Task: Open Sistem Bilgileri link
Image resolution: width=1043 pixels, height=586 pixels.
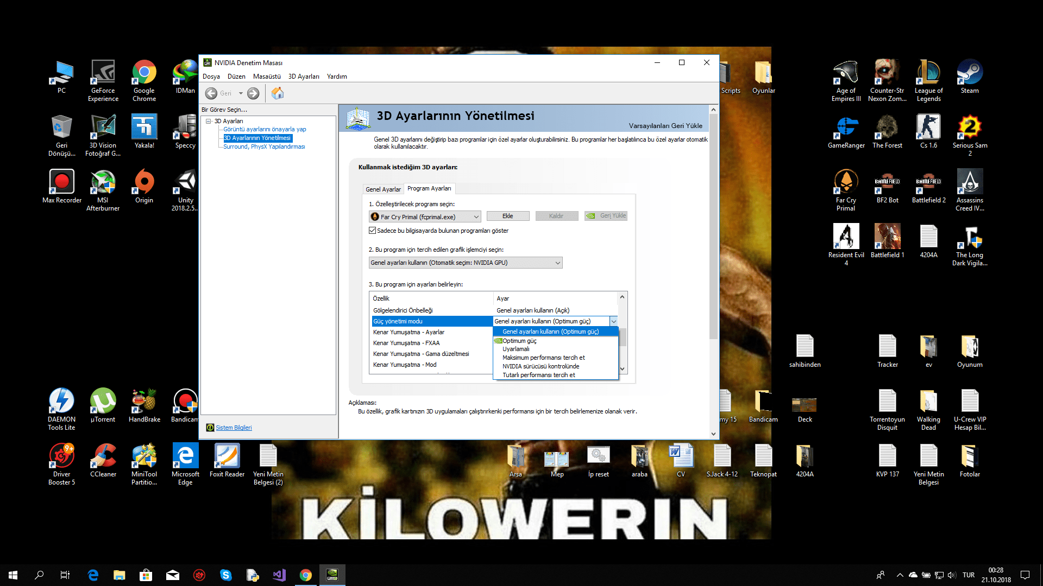Action: [234, 428]
